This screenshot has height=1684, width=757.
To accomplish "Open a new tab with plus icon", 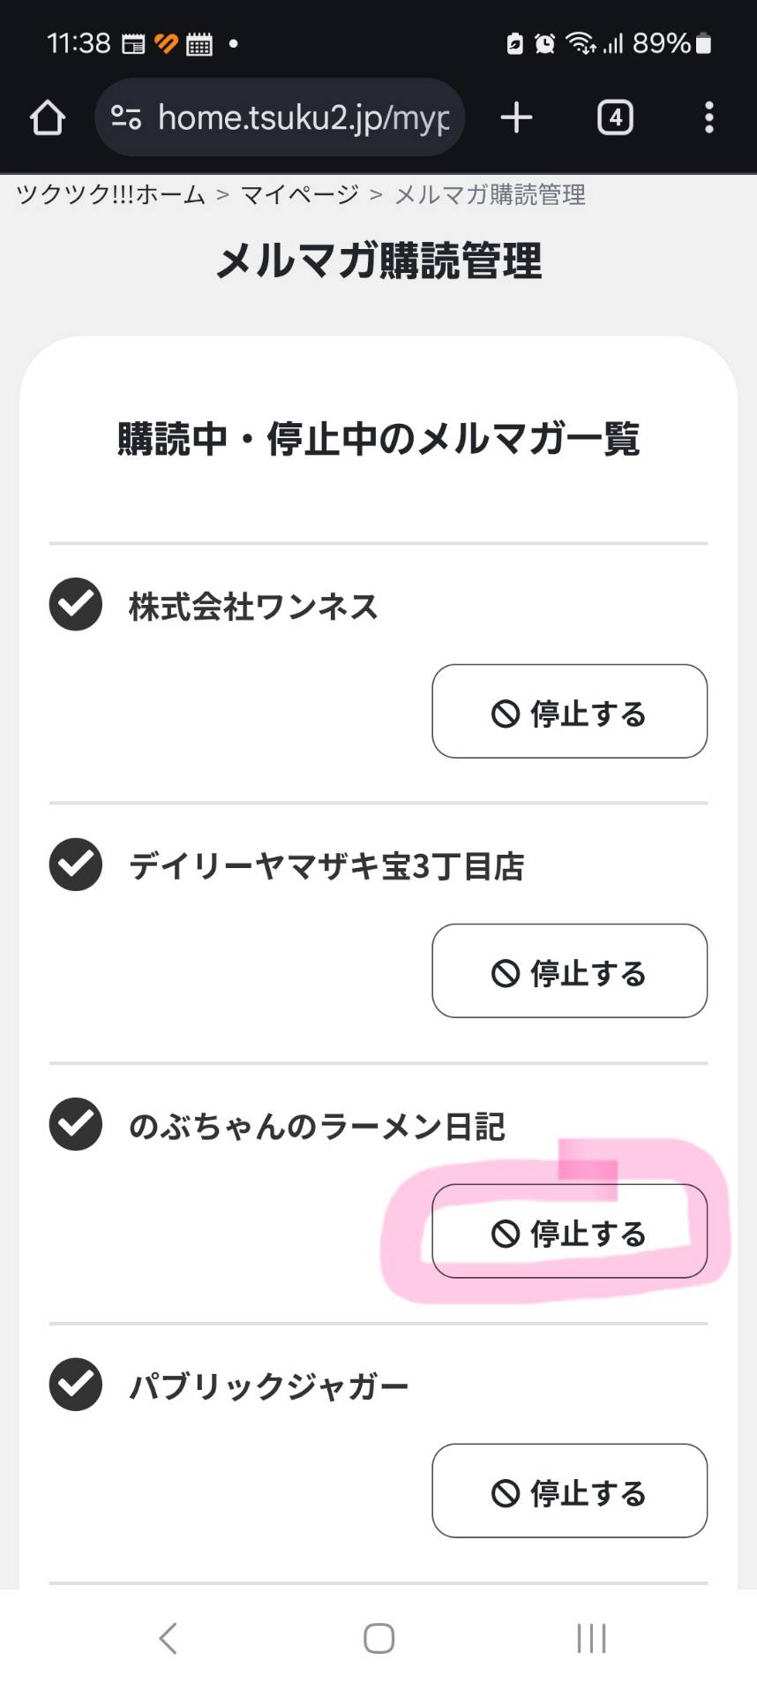I will pos(516,117).
